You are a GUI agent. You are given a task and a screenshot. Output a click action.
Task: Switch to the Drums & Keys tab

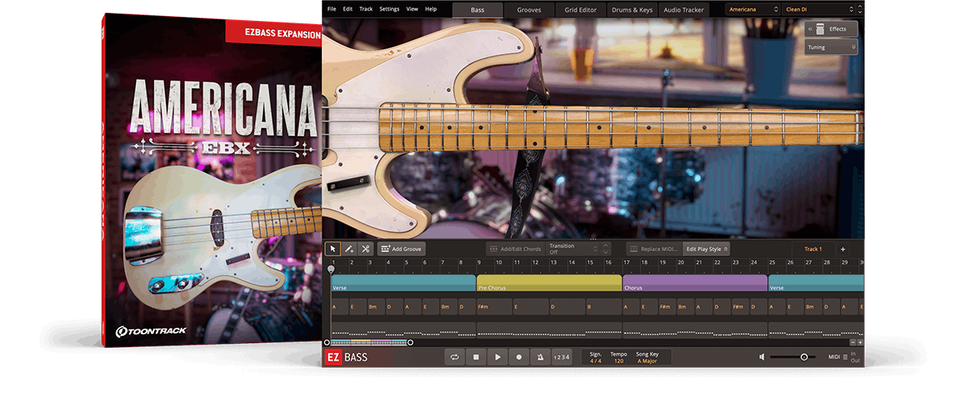click(632, 10)
